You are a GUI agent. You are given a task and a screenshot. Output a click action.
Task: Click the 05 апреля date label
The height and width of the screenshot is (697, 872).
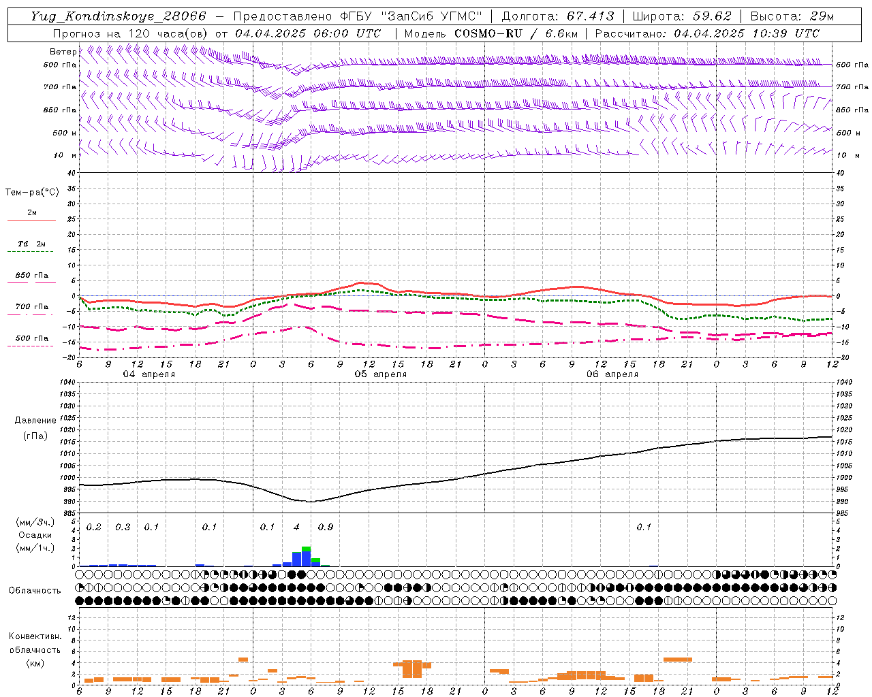pos(380,374)
